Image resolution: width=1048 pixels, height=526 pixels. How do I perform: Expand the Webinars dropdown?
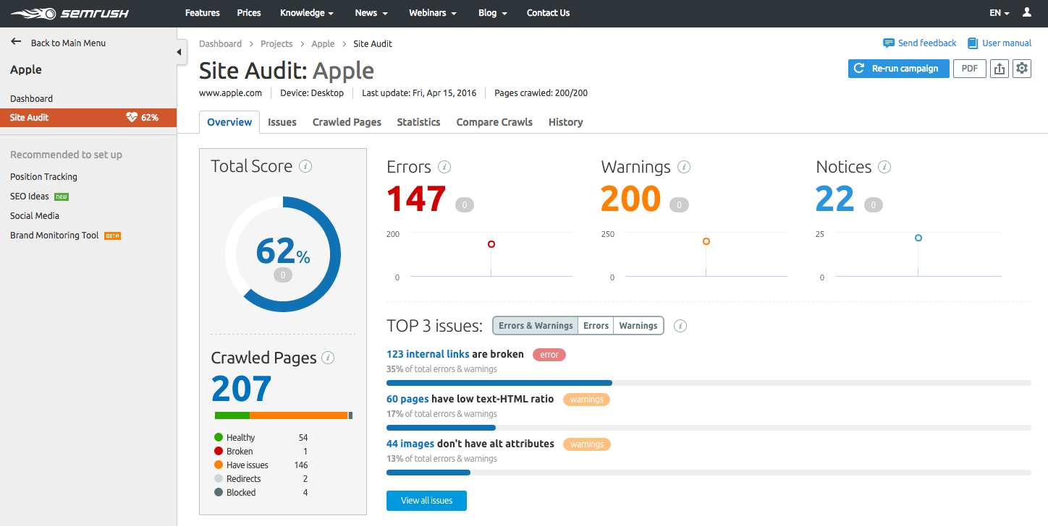[433, 13]
